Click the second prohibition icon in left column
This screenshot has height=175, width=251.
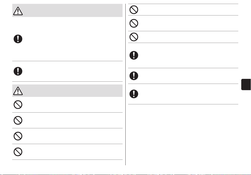point(18,120)
